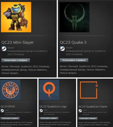The height and width of the screenshot is (127, 113).
Task: Click the Steam logo icon under QC23 Mini-Slayer
Action: pyautogui.click(x=4, y=49)
